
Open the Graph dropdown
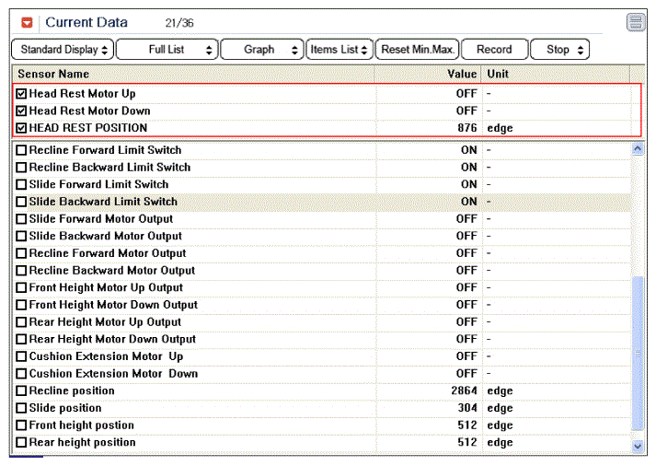262,50
